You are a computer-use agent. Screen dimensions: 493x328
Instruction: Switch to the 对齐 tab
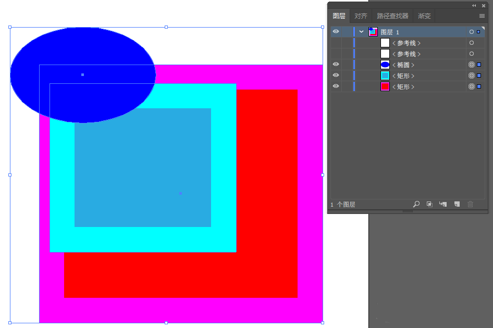(361, 16)
